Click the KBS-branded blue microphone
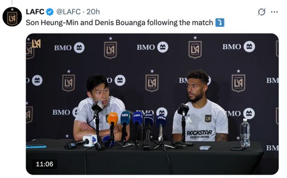The height and width of the screenshot is (178, 287). pyautogui.click(x=137, y=118)
